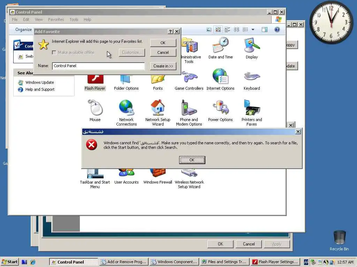
Task: Open the Display settings icon
Action: 252,48
